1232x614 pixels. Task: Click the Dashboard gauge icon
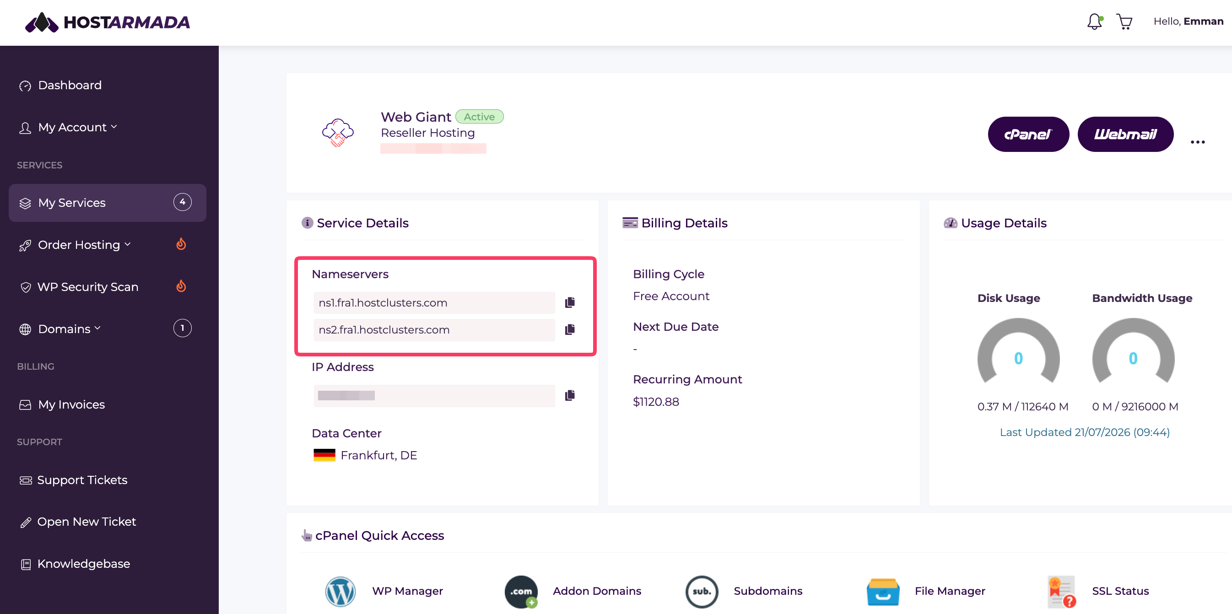coord(25,86)
